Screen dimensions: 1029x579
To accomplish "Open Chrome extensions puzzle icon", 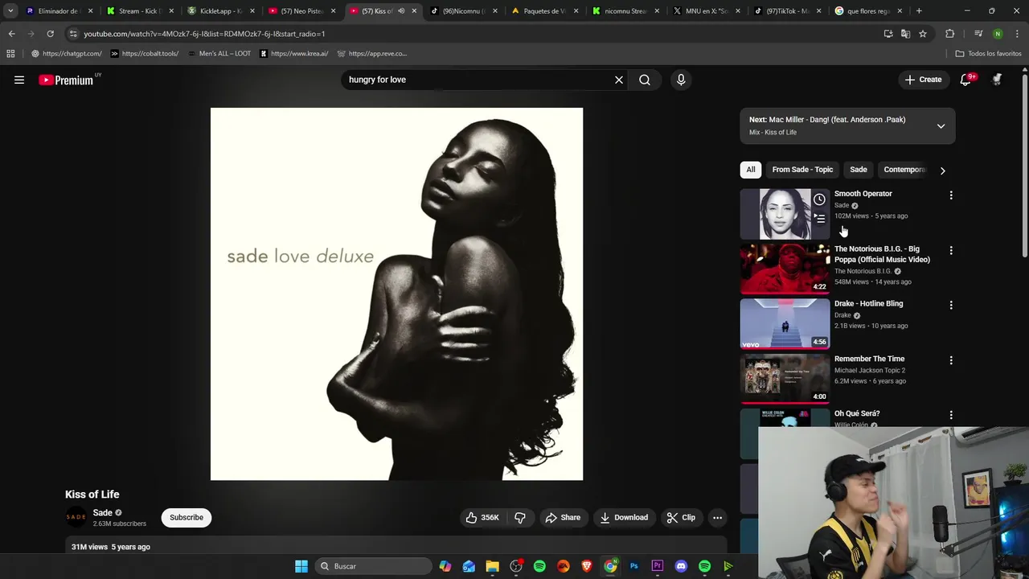I will pos(950,34).
